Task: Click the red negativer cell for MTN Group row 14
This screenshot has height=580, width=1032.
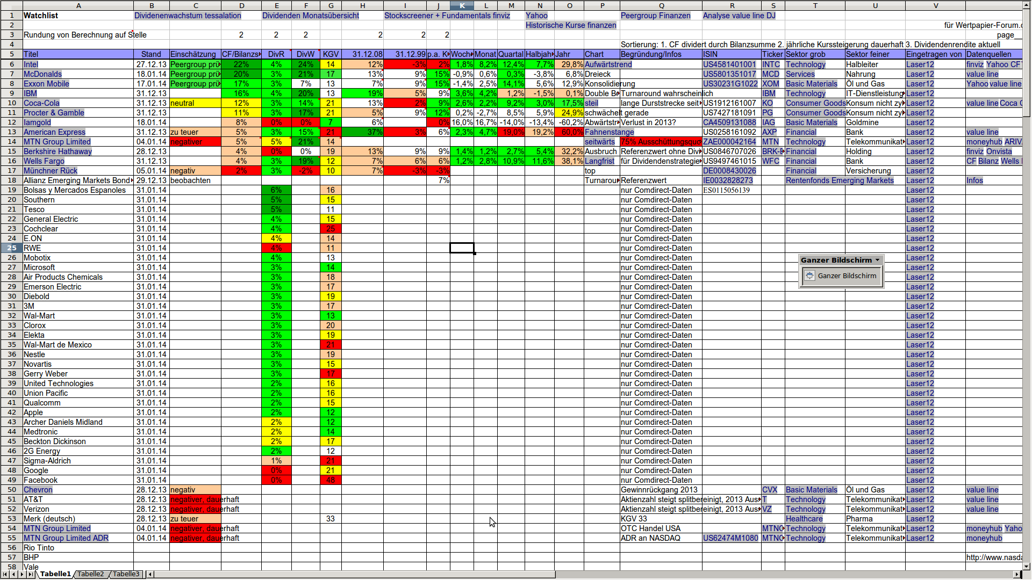Action: [x=195, y=142]
